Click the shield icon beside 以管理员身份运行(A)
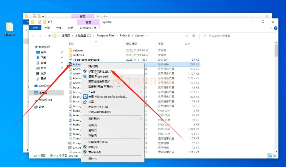This screenshot has width=286, height=167. (85, 71)
